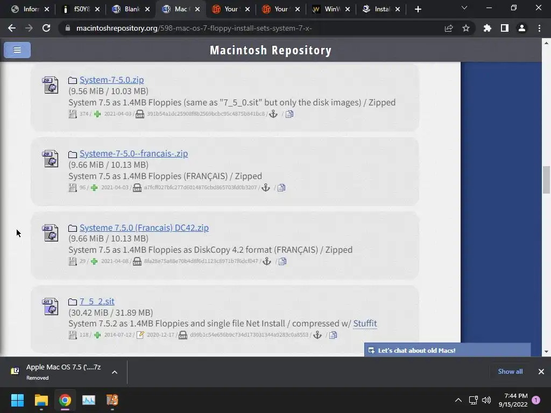The height and width of the screenshot is (413, 551).
Task: Open the Chrome extensions puzzle icon
Action: pyautogui.click(x=487, y=28)
